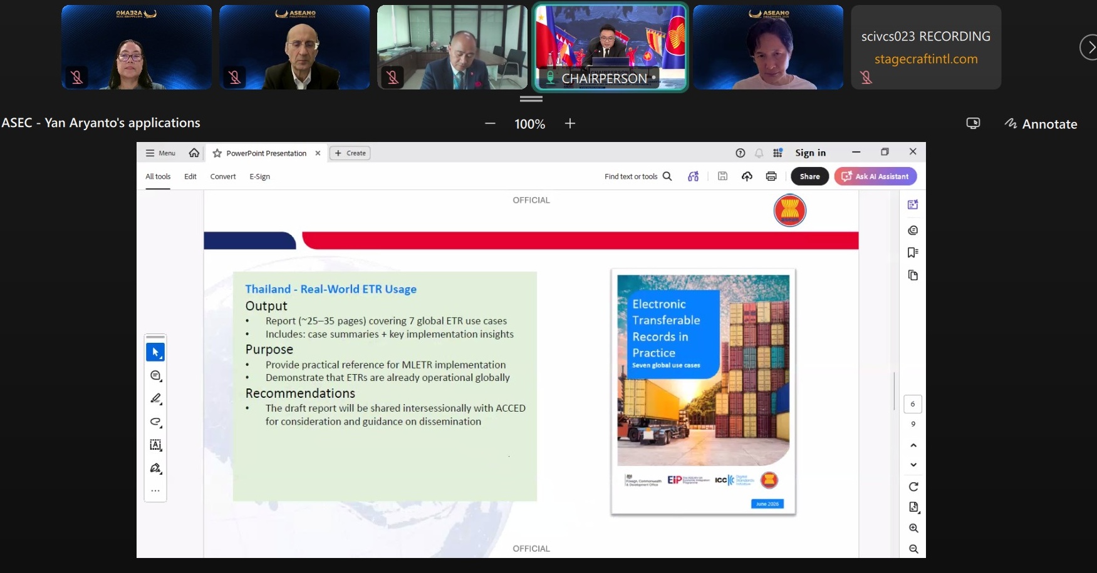Open page display options icon
The height and width of the screenshot is (573, 1097).
[913, 507]
